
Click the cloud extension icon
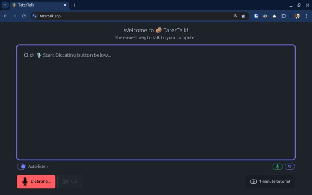click(x=274, y=16)
